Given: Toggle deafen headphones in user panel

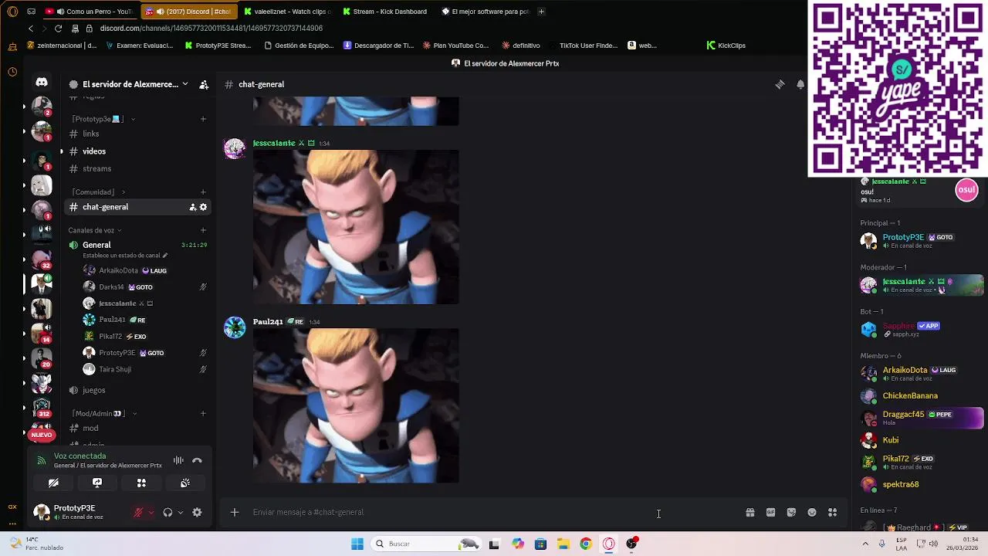Looking at the screenshot, I should pos(167,513).
